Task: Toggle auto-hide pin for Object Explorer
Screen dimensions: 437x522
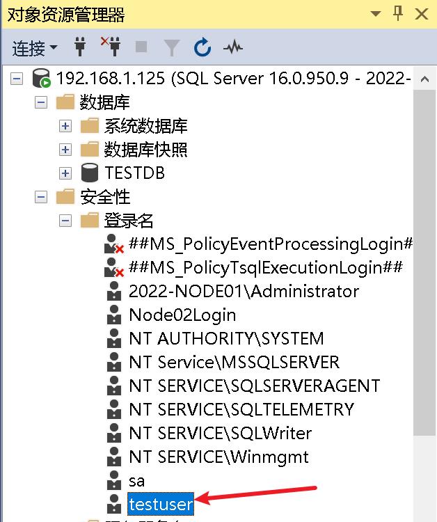Action: (x=399, y=13)
